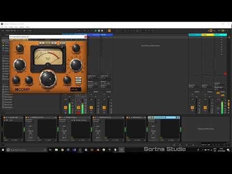Click the Windows taskbar search box
The image size is (232, 174).
click(27, 150)
